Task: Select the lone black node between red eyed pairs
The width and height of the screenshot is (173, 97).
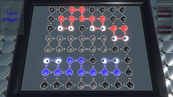Action: (x=82, y=28)
